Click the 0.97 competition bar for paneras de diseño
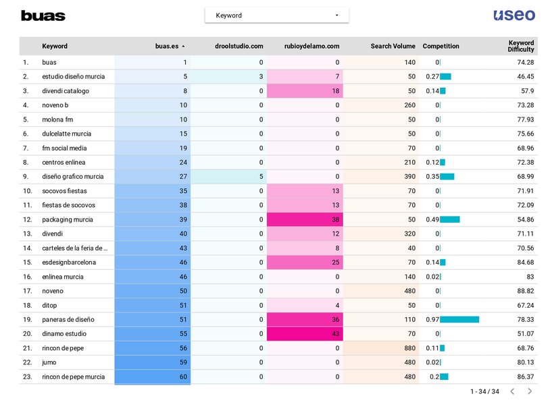Screen dimensions: 554x415 pos(459,319)
